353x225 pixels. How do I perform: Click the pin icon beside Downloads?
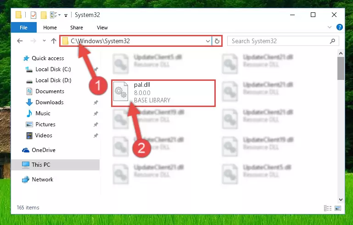[x=95, y=102]
